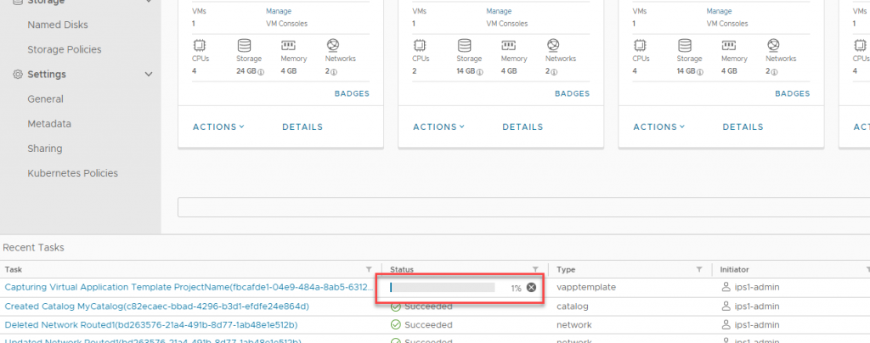Click CPUs chip icon in the 2-CPU card

tap(419, 45)
